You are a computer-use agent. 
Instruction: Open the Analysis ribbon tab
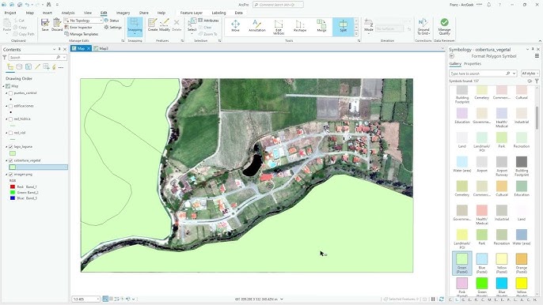click(x=68, y=13)
